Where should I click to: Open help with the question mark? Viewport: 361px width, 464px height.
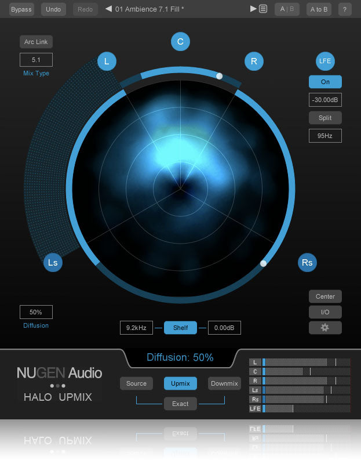point(345,9)
